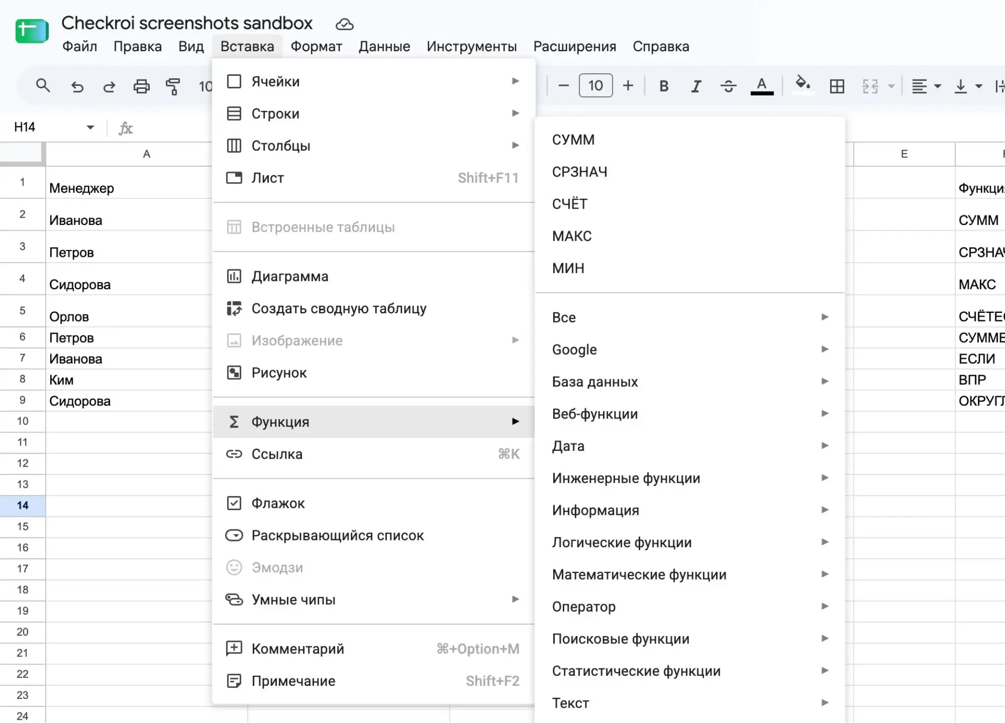Image resolution: width=1005 pixels, height=723 pixels.
Task: Toggle strikethrough formatting button
Action: [728, 86]
